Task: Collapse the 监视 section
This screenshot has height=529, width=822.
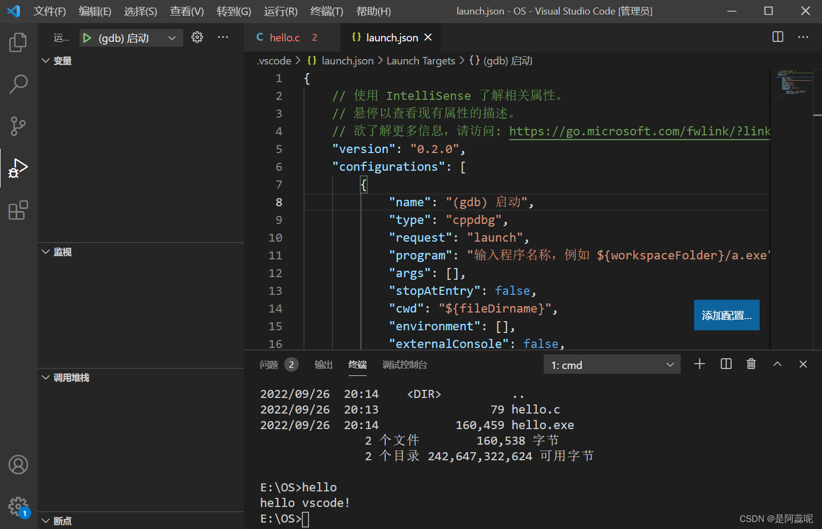Action: pos(140,252)
